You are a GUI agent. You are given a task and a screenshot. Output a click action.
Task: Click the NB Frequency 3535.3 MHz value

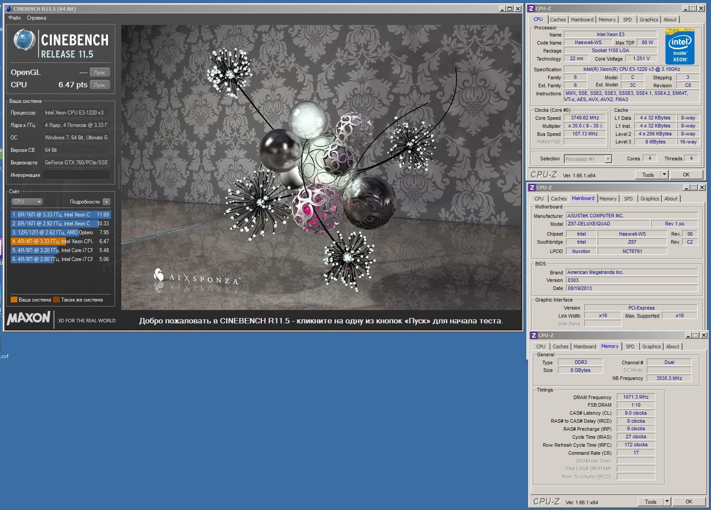(669, 378)
